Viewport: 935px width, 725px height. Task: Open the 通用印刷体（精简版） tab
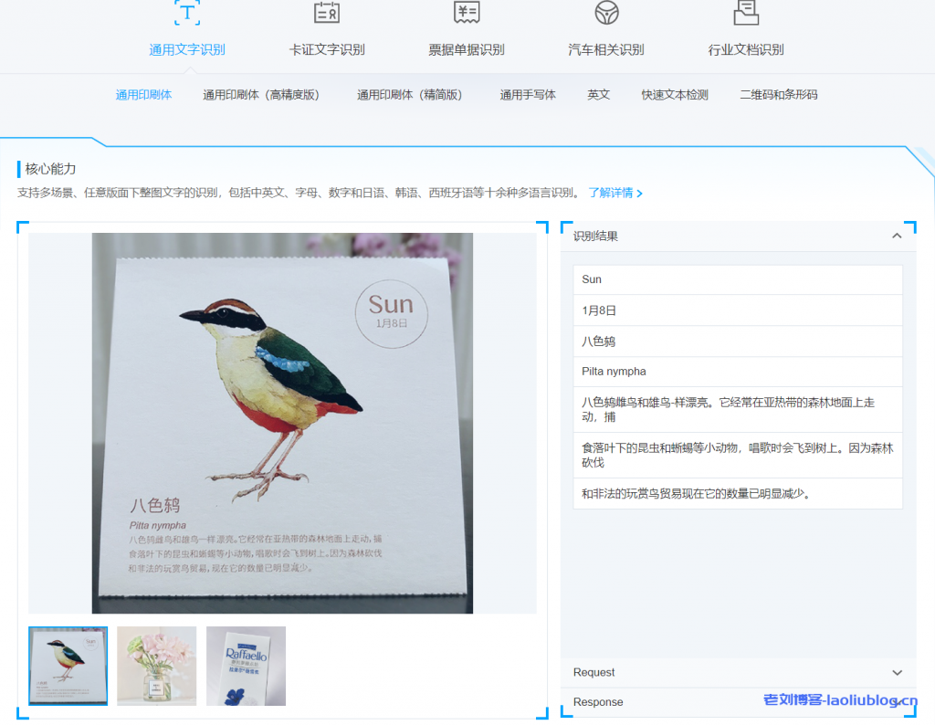[410, 94]
